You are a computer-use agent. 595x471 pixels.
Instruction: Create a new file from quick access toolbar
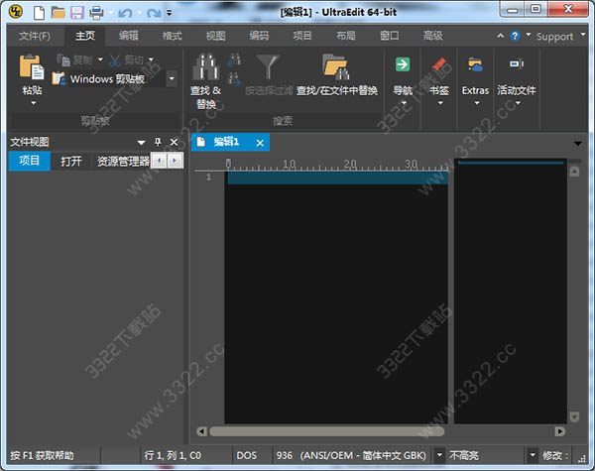39,13
